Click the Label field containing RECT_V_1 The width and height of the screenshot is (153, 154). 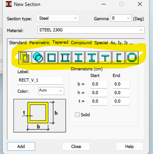pos(40,80)
